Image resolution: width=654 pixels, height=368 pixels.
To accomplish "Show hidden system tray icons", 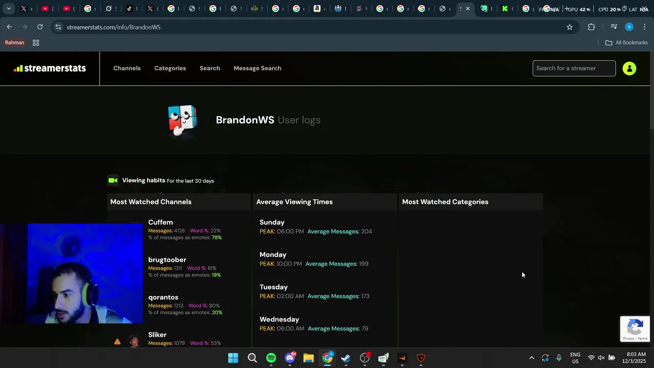I will coord(531,358).
